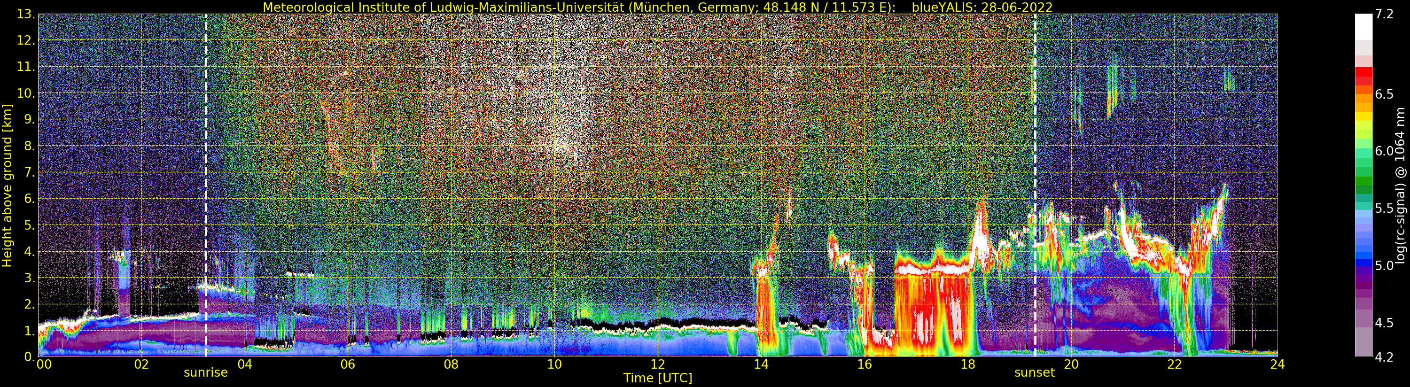Click the "04" time tick label
Viewport: 1410px width, 387px height.
[245, 364]
